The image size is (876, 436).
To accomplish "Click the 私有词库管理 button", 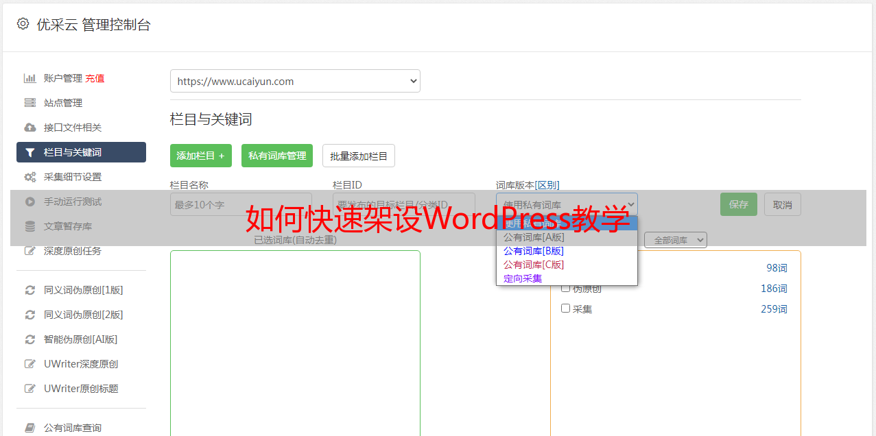I will [x=277, y=156].
